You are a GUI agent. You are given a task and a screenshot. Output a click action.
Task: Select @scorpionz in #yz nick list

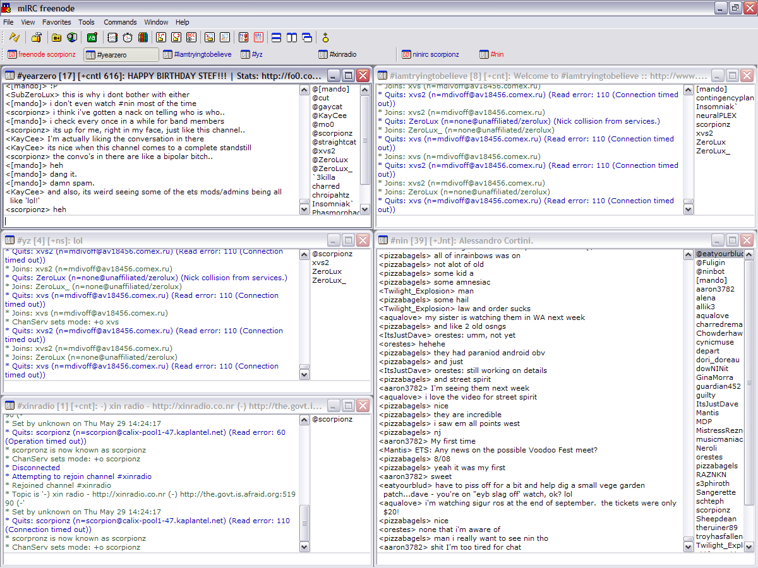click(332, 254)
